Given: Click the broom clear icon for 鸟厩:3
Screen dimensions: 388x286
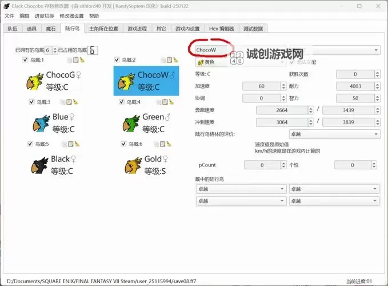Looking at the screenshot, I should tap(75, 102).
